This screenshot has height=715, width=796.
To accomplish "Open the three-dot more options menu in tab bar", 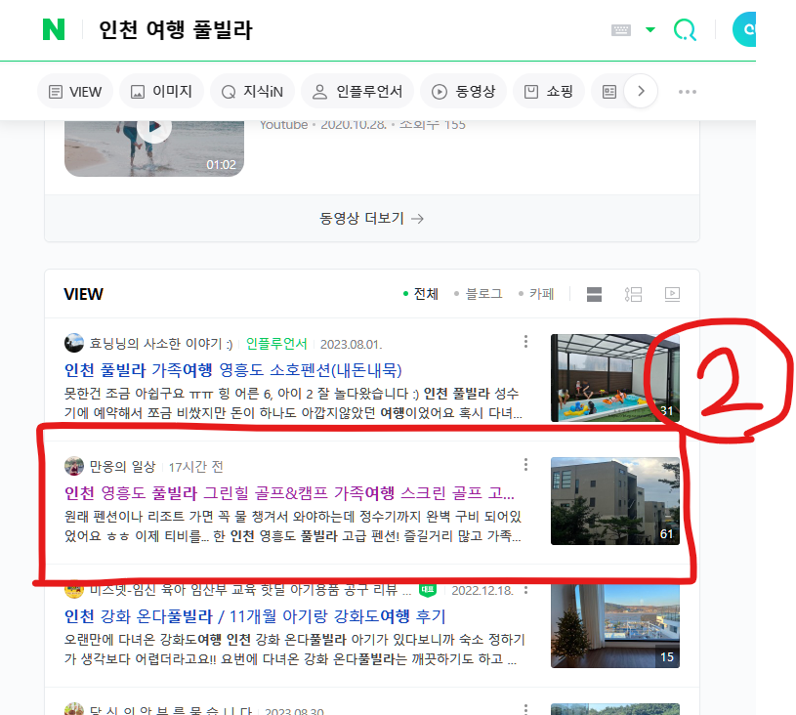I will click(688, 92).
